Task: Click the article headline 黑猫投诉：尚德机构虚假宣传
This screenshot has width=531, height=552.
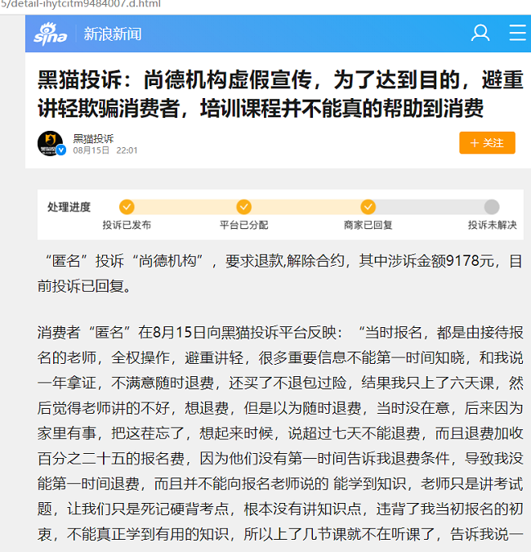Action: (280, 93)
